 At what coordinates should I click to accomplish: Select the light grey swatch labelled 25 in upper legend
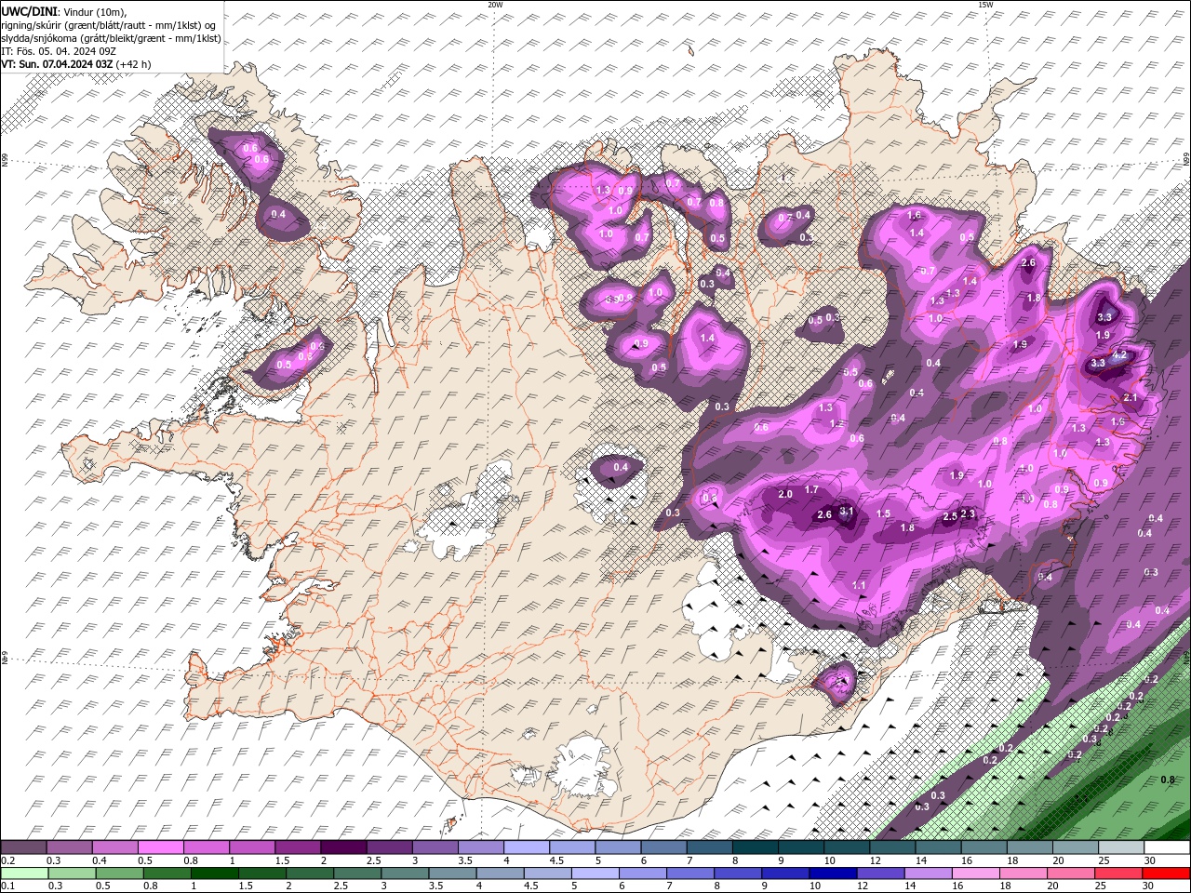(1121, 847)
